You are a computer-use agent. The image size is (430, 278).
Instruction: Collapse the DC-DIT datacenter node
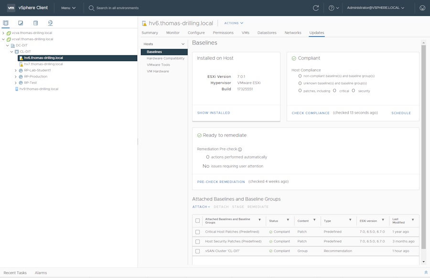7,45
